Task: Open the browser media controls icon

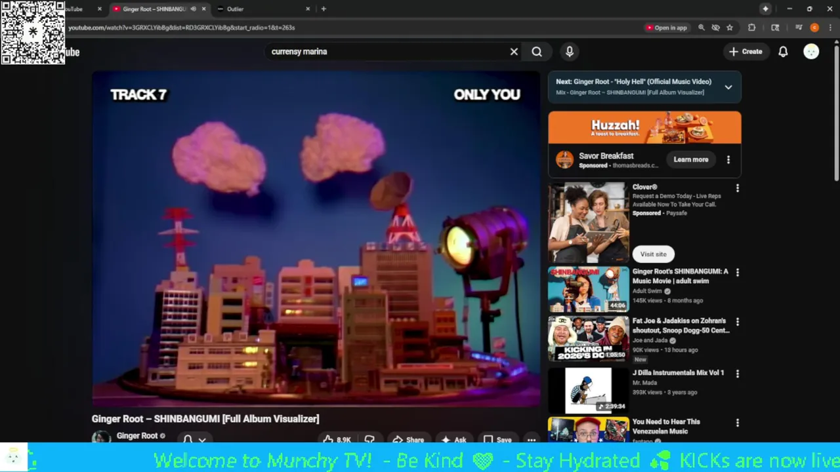Action: click(799, 28)
